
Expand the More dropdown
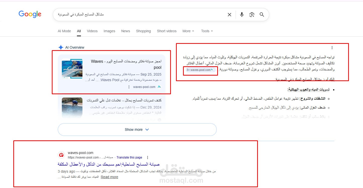(x=188, y=31)
